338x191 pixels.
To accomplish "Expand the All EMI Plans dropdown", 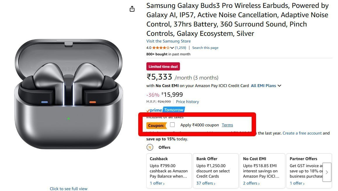I will [x=263, y=86].
